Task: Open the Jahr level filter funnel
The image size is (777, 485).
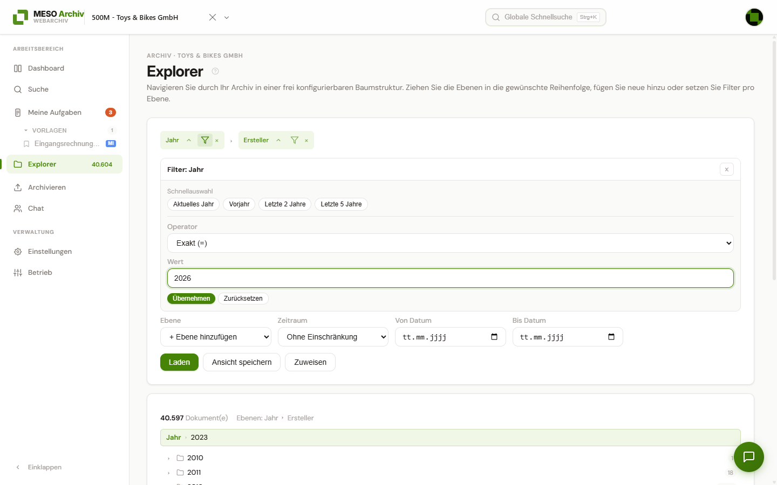Action: 205,140
